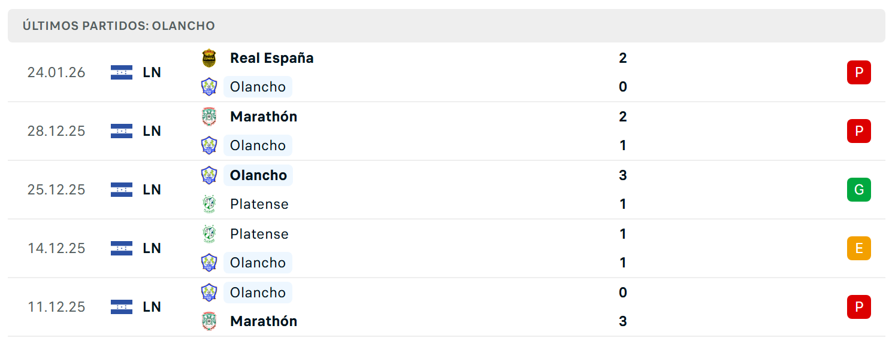Click green G result badge for 25.12.25
Viewport: 895px width, 347px height.
(858, 190)
